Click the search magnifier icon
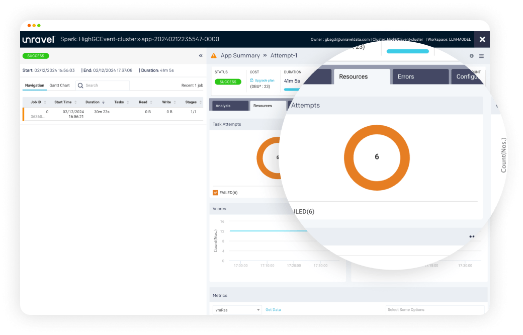The height and width of the screenshot is (335, 523). pos(80,86)
